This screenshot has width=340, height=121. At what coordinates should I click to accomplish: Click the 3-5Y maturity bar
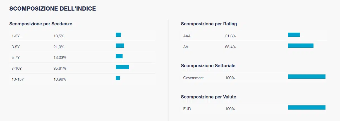click(x=120, y=46)
